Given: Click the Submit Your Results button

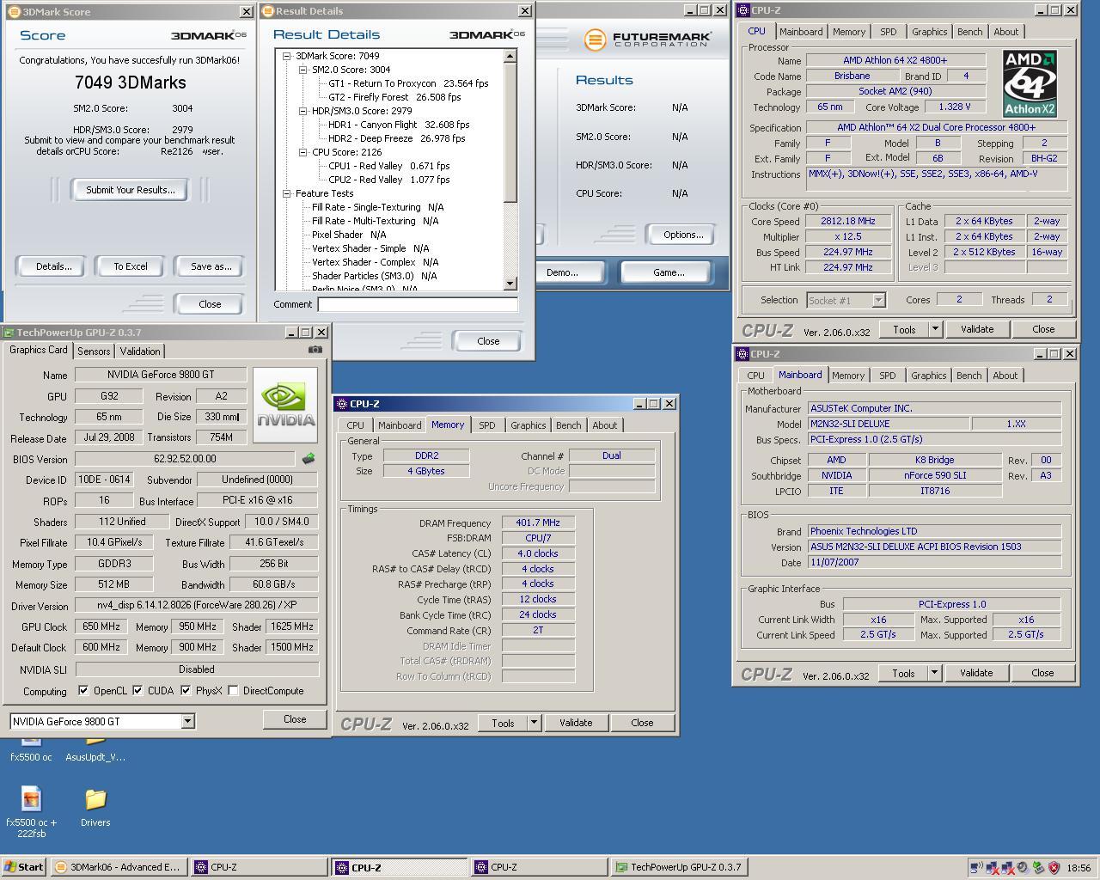Looking at the screenshot, I should [x=130, y=190].
